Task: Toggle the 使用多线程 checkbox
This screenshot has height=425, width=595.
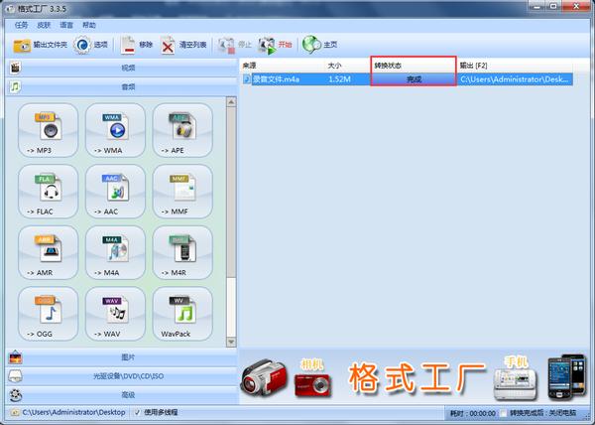Action: [137, 412]
